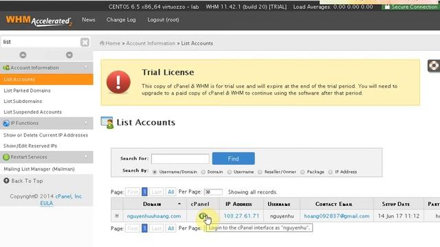Select the Package search option

tap(302, 172)
